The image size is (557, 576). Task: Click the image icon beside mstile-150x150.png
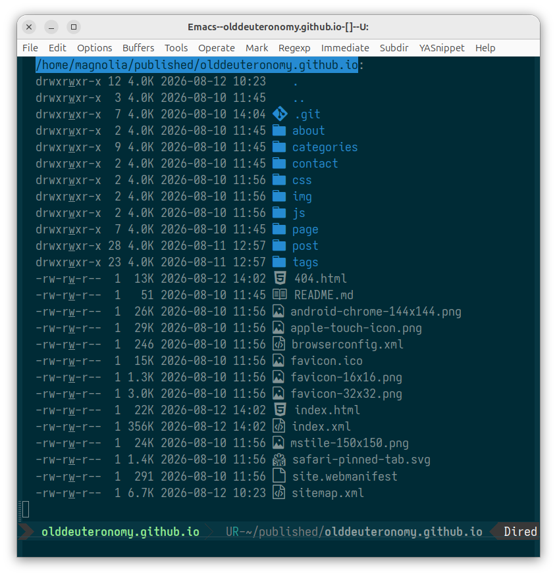[278, 443]
